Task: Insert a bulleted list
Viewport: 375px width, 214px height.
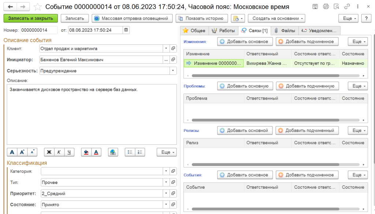Action: (x=130, y=152)
